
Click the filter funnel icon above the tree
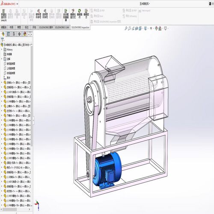pyautogui.click(x=3, y=39)
